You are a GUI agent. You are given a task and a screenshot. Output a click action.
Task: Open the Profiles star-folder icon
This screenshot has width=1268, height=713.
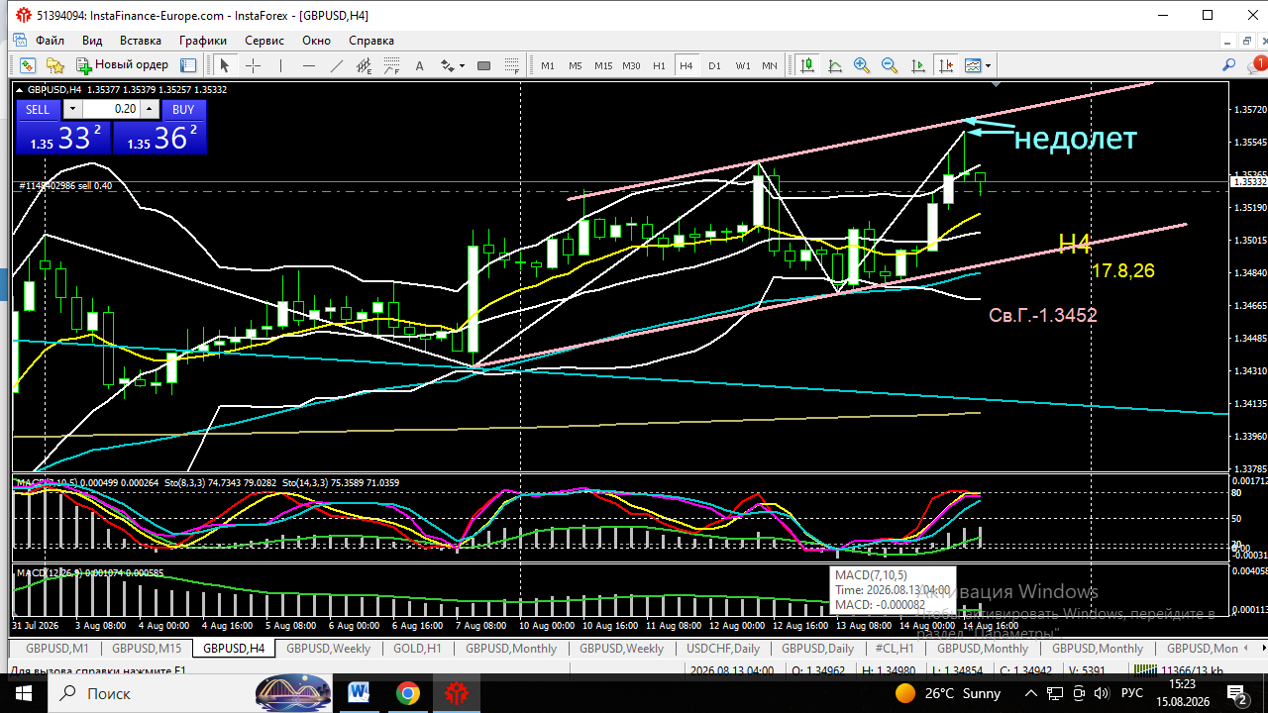click(55, 65)
